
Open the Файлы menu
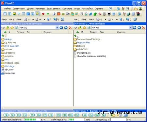tap(7, 8)
